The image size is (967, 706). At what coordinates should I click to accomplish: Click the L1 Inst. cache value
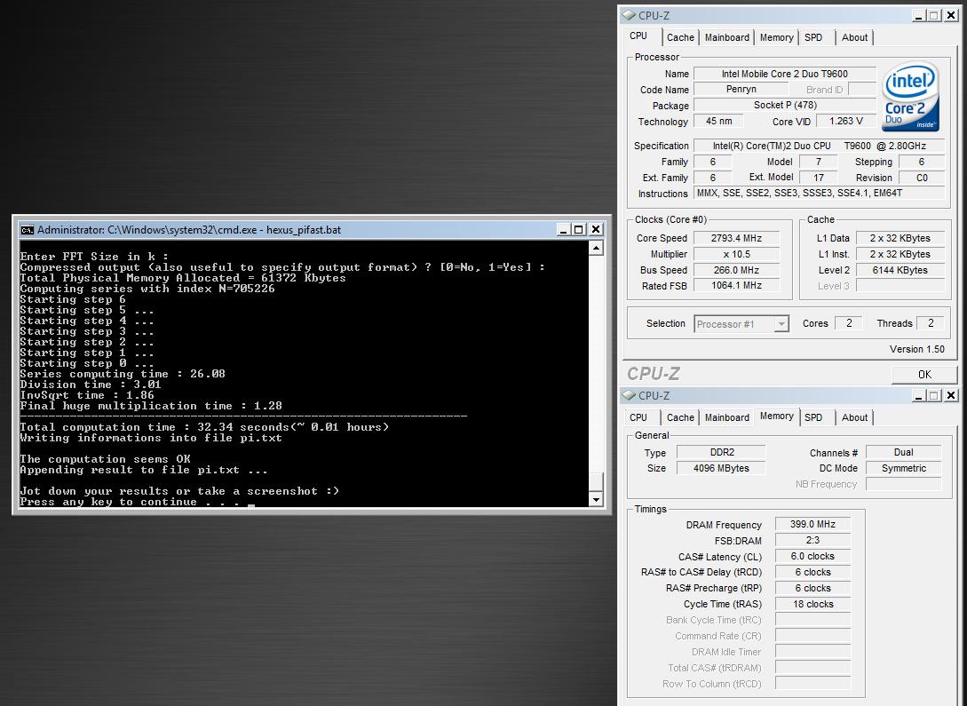900,254
